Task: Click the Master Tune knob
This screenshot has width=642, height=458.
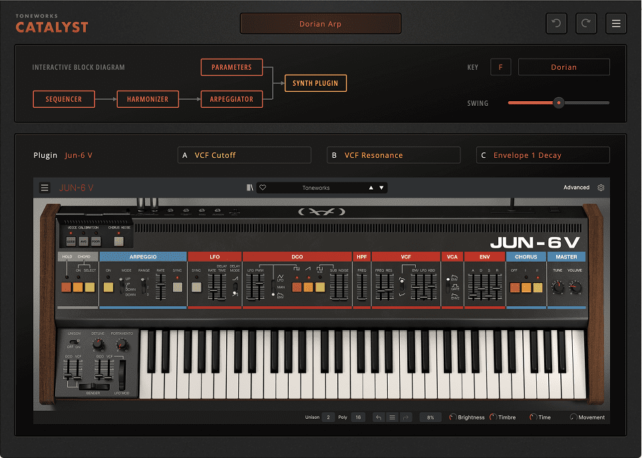Action: tap(558, 287)
